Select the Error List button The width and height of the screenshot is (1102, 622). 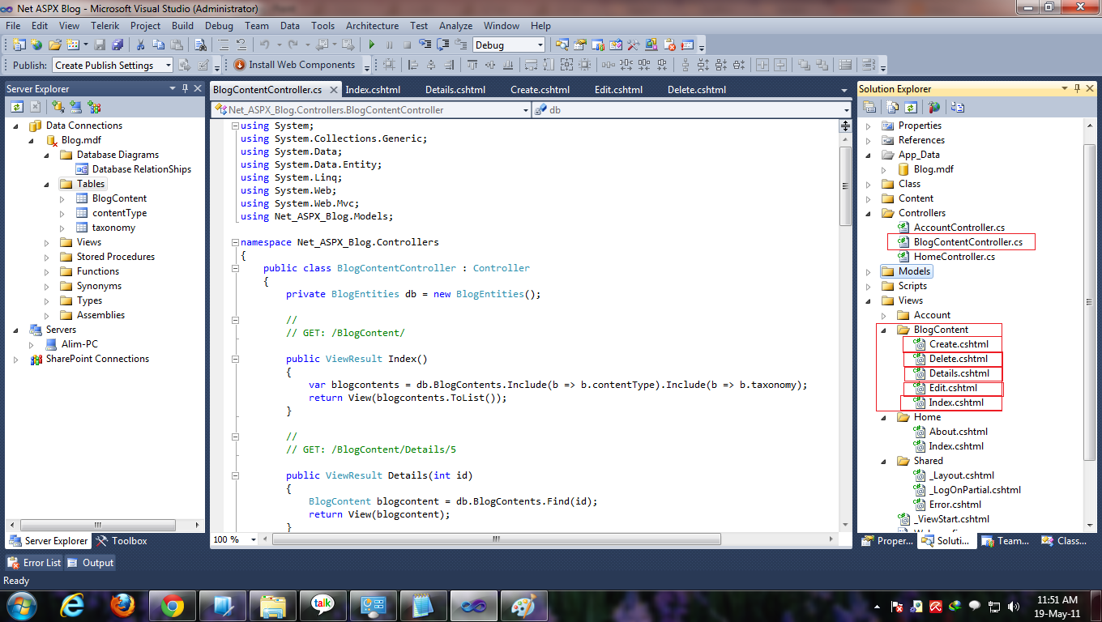click(x=33, y=562)
